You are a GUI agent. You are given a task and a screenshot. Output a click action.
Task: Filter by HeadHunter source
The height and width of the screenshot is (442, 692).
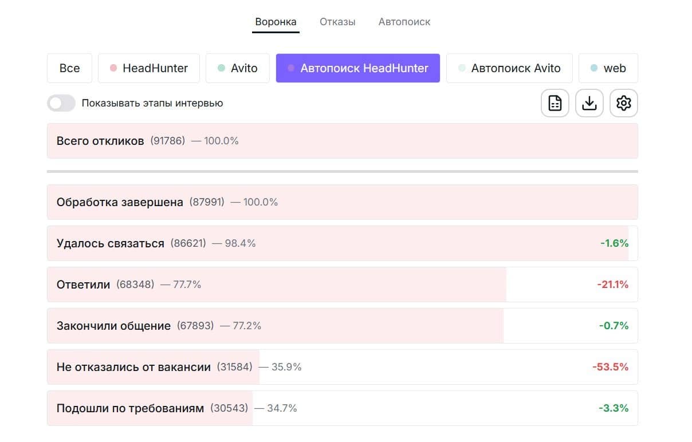point(149,68)
